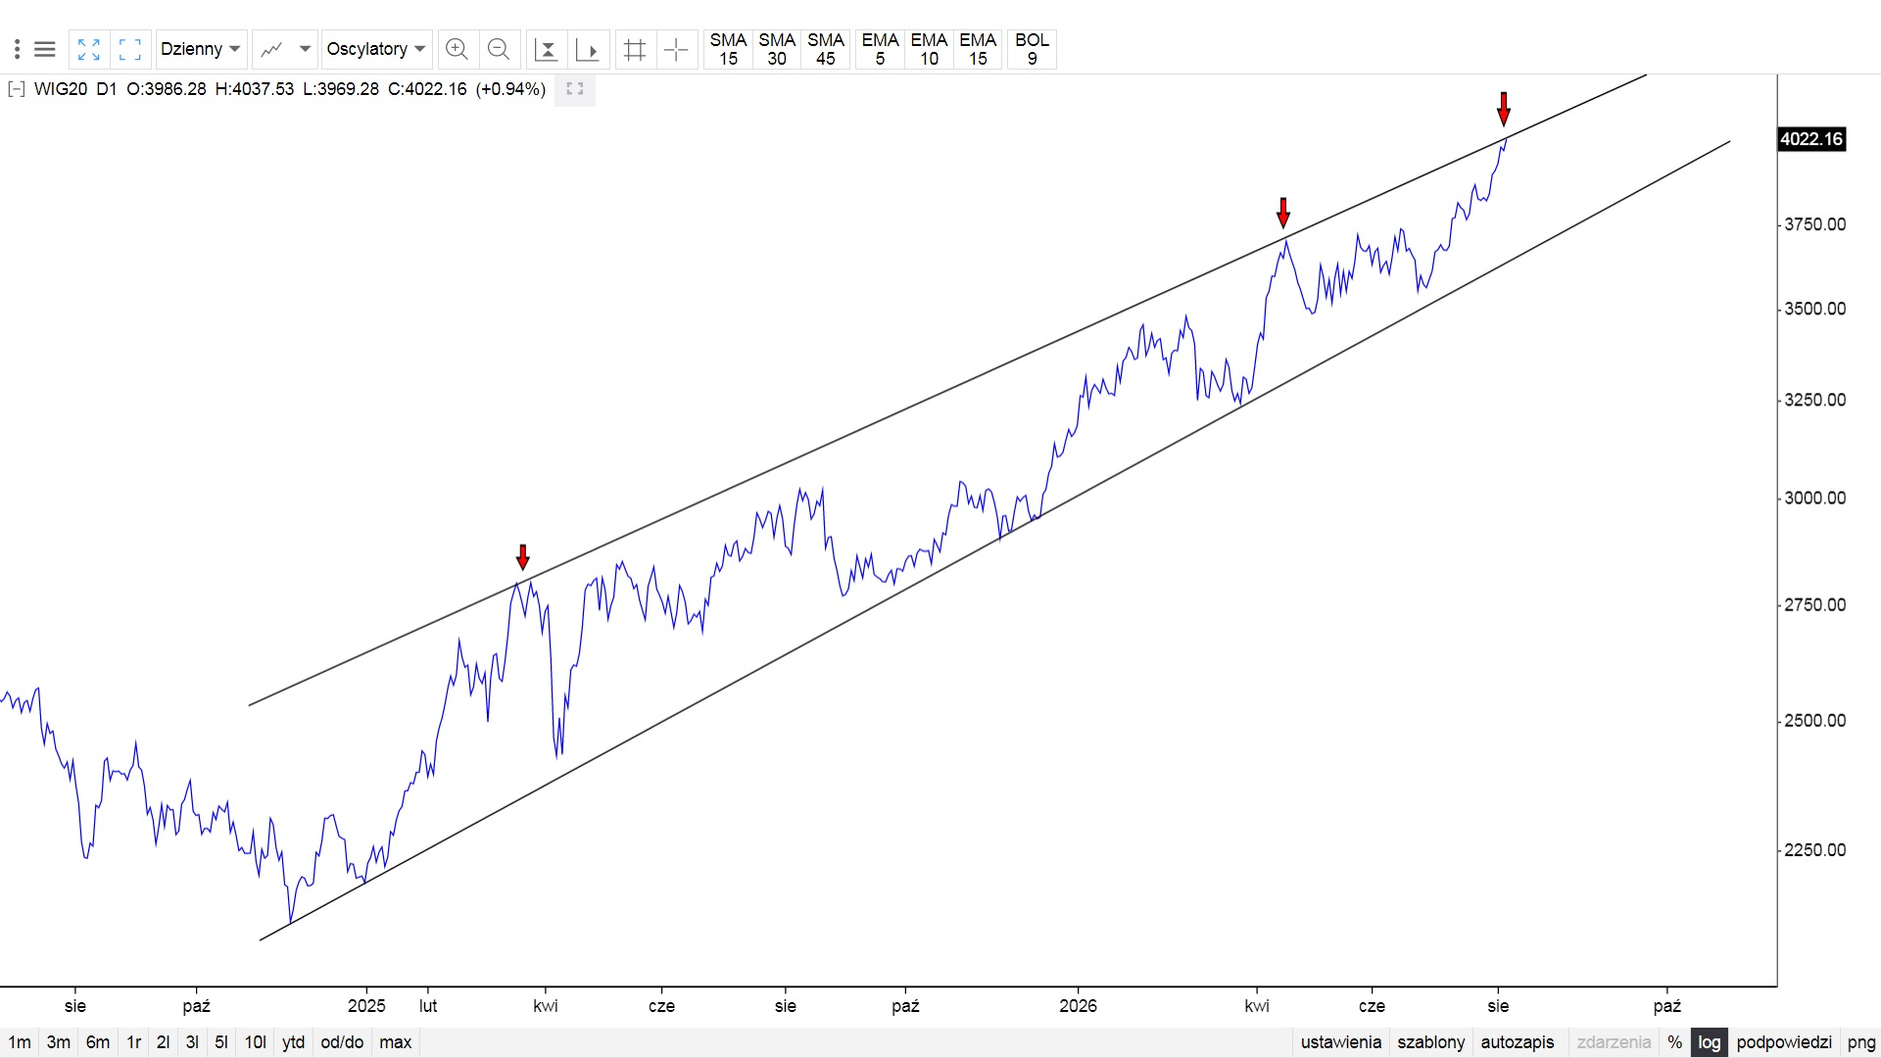1881x1058 pixels.
Task: Toggle the EMA 15 indicator
Action: [x=978, y=49]
